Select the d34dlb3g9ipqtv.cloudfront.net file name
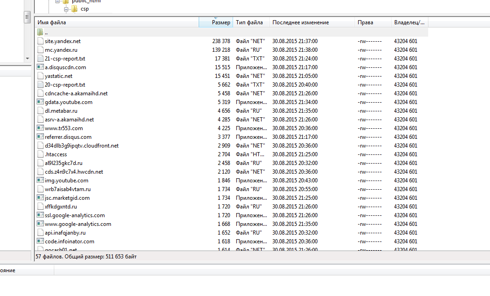 (82, 146)
